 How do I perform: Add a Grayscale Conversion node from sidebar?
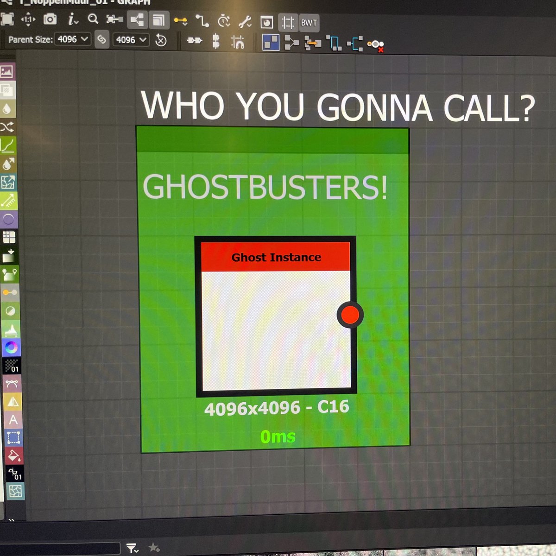[10, 310]
